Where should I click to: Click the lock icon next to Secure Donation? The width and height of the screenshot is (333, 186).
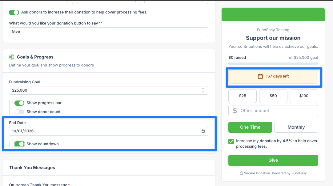(241, 173)
